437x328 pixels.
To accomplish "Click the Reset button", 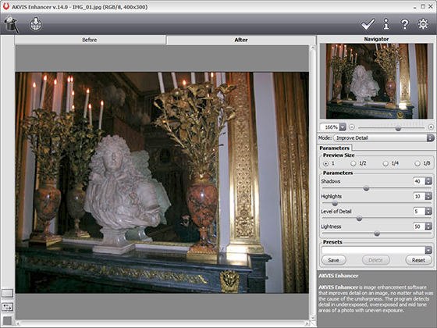I will pyautogui.click(x=418, y=260).
